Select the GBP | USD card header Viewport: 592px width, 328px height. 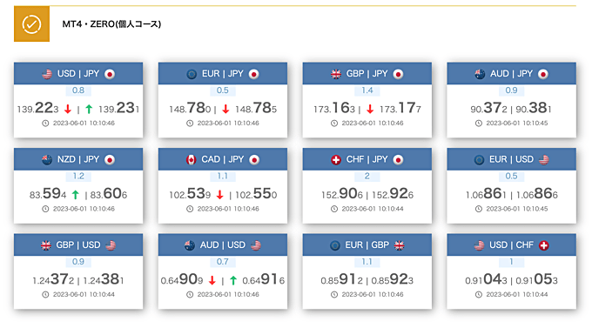[78, 245]
